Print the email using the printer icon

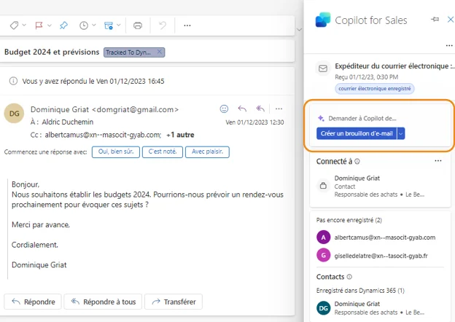[138, 25]
